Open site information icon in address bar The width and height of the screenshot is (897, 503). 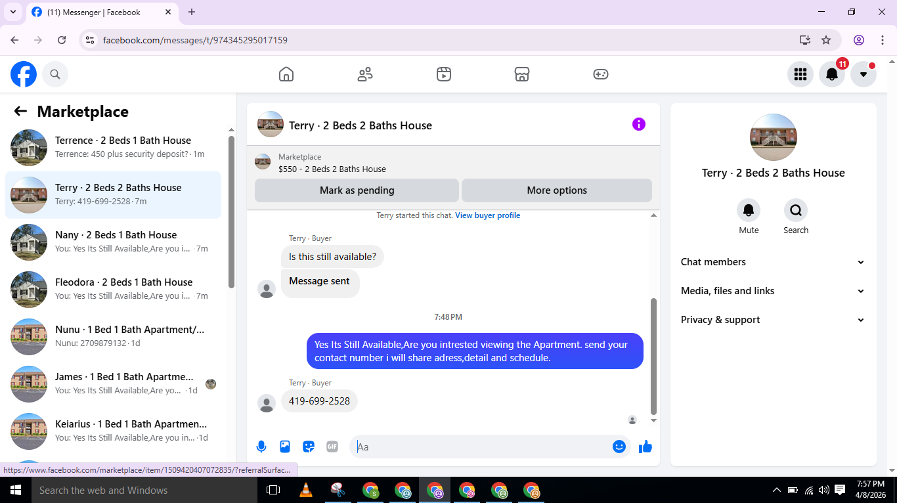[x=90, y=40]
